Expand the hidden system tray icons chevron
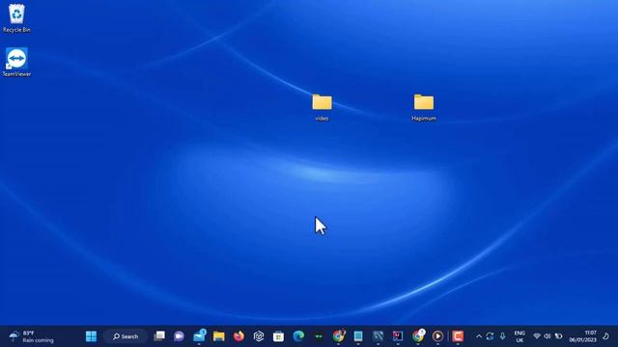 479,336
